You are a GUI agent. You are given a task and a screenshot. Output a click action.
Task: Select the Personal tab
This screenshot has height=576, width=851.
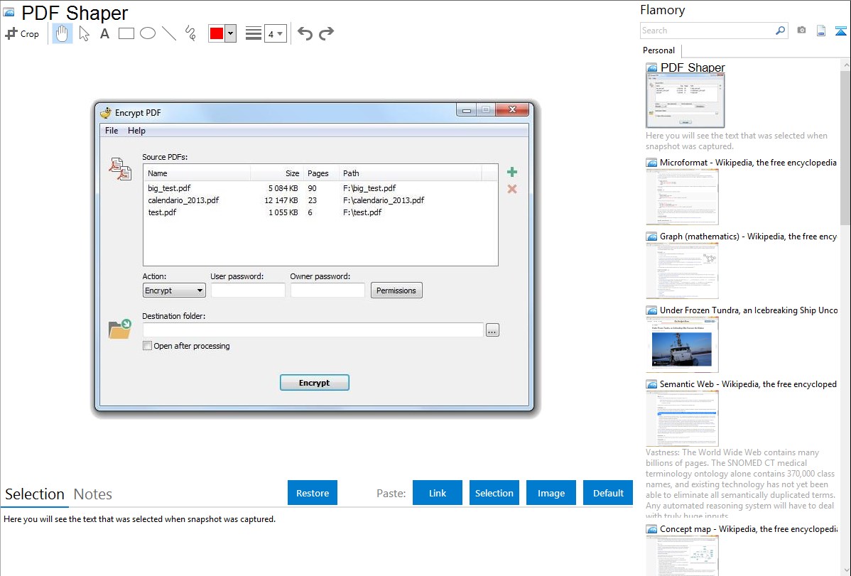[659, 50]
